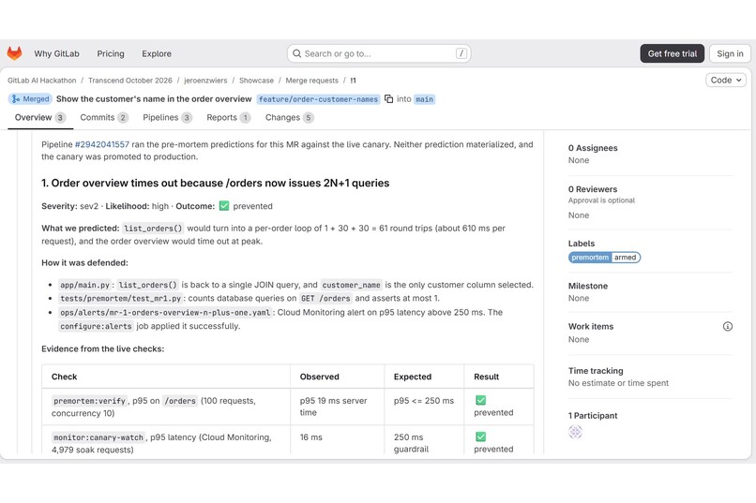Click green check in monitor:canary-watch row

(480, 436)
